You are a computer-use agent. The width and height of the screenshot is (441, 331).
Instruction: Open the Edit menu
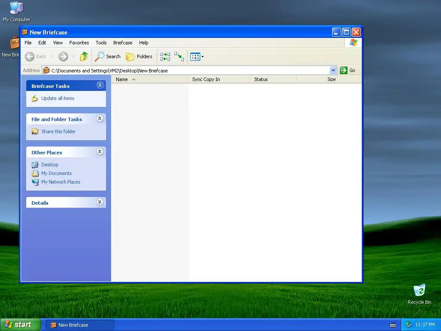pos(42,43)
